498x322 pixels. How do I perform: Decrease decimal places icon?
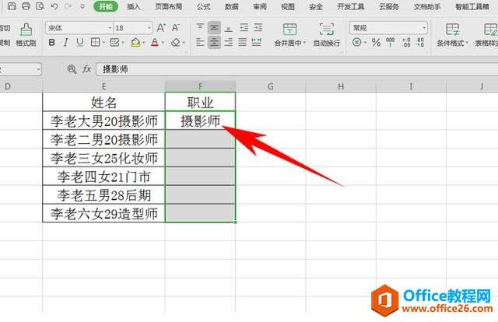coord(420,42)
